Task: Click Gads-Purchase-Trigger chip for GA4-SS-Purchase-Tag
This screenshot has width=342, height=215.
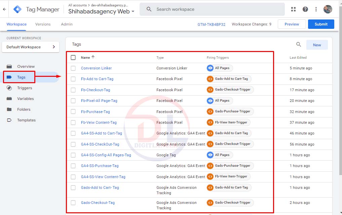Action: coord(230,166)
